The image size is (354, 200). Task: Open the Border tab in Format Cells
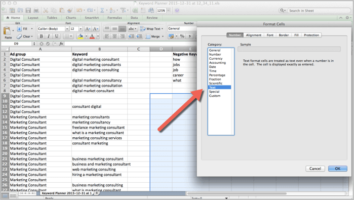coord(284,35)
